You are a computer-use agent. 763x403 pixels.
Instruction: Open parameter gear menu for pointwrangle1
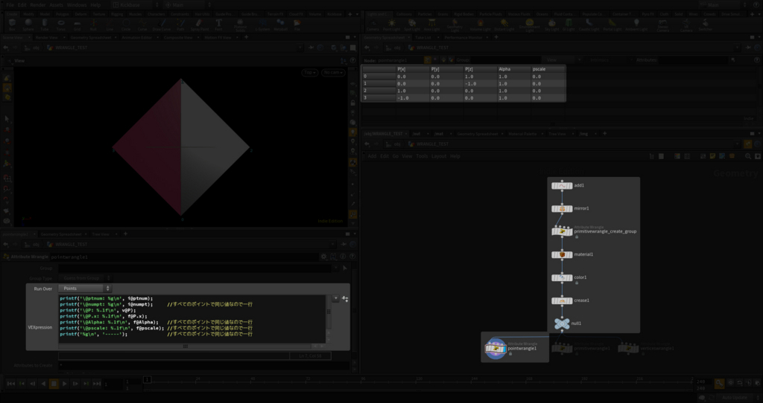tap(323, 257)
